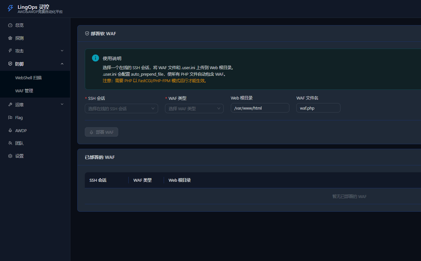This screenshot has height=261, width=421.
Task: Click the WAF 文件名 input field
Action: 318,108
